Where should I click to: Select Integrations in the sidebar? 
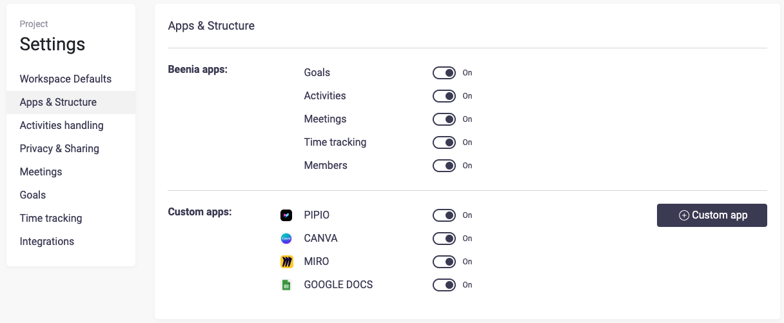pyautogui.click(x=47, y=242)
